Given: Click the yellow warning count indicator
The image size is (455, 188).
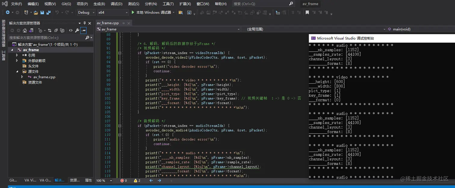Looking at the screenshot, I should tap(137, 181).
